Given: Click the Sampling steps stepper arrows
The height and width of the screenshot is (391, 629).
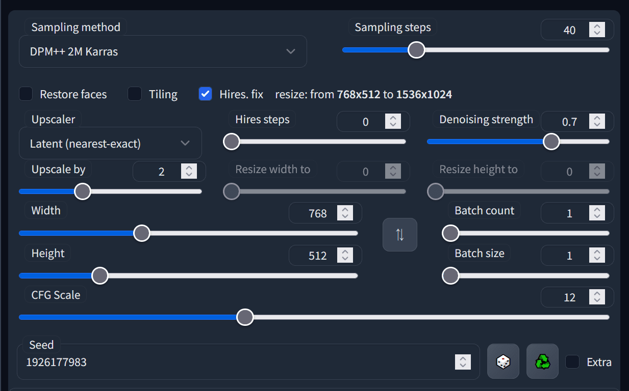Looking at the screenshot, I should coord(596,30).
